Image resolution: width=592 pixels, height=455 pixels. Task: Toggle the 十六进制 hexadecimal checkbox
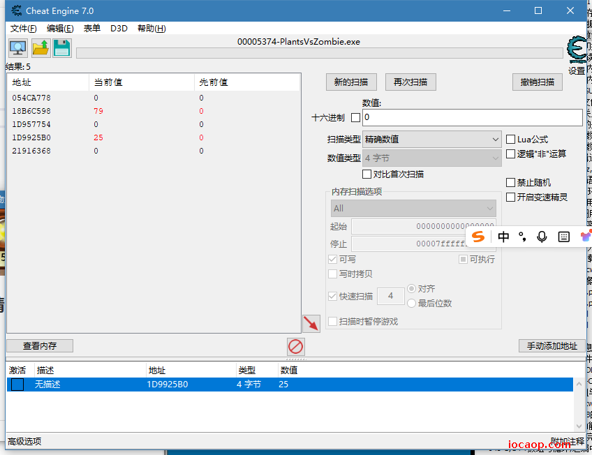[355, 118]
